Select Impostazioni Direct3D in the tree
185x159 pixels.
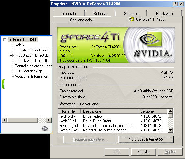32,55
